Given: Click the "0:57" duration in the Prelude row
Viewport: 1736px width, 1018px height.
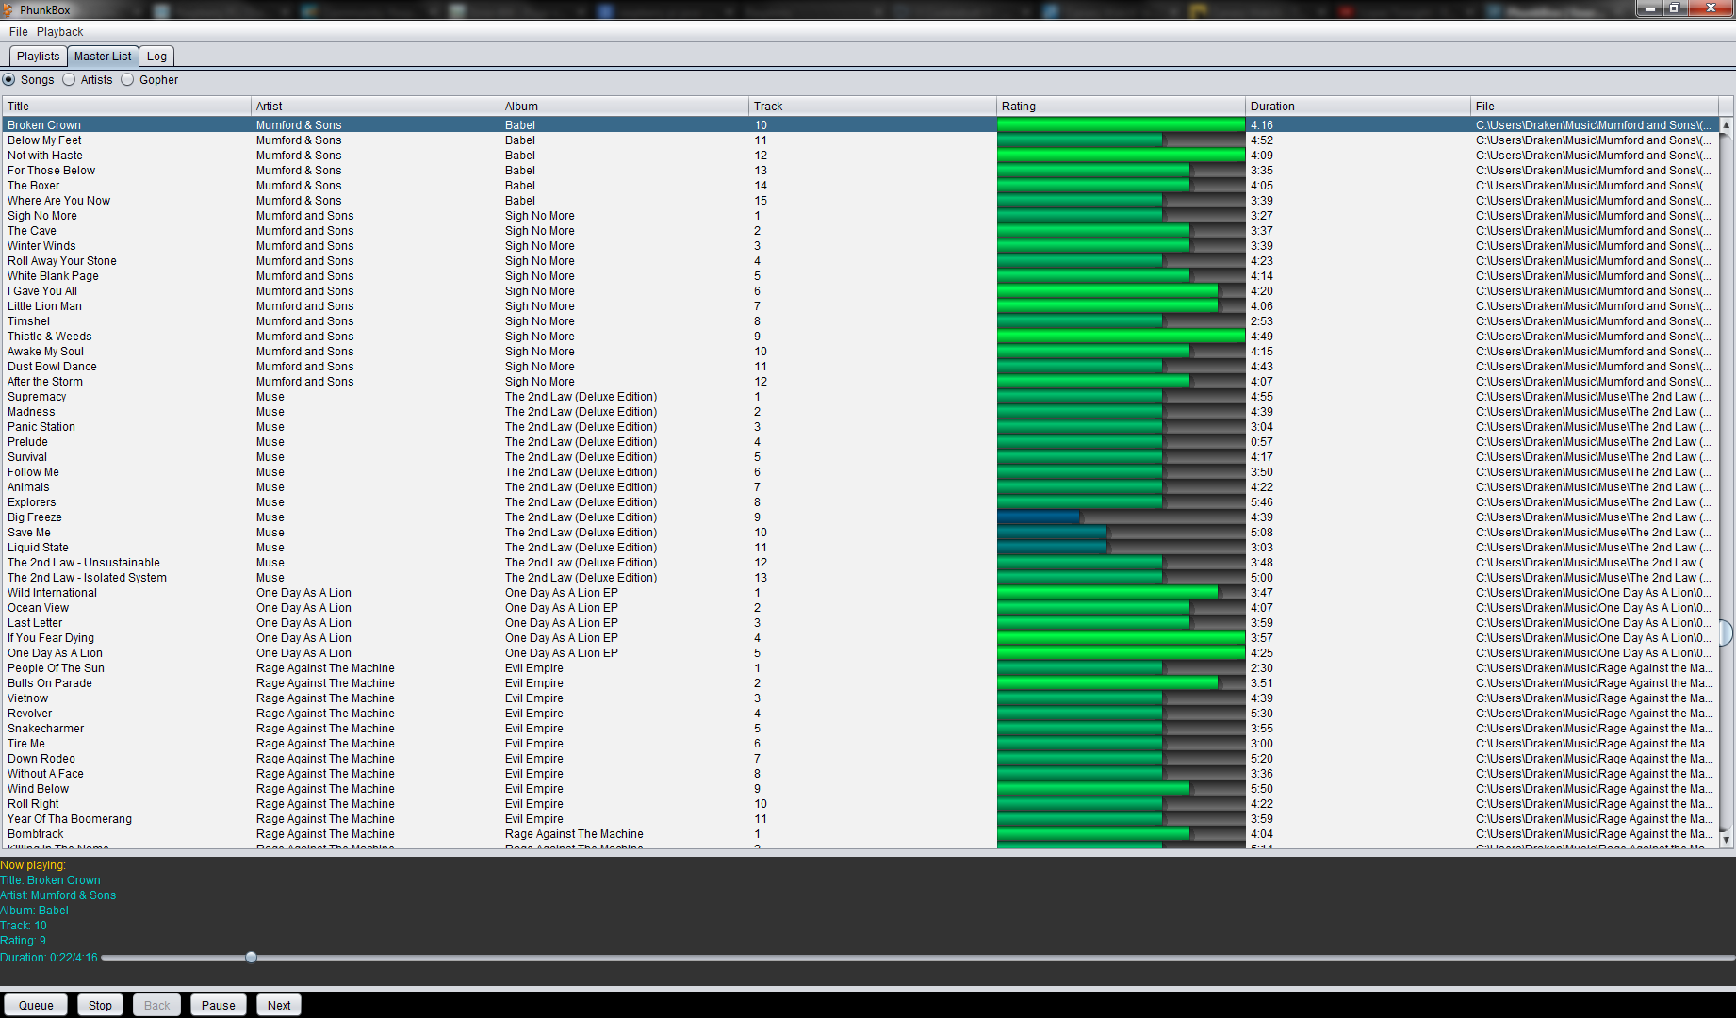Looking at the screenshot, I should pyautogui.click(x=1261, y=442).
